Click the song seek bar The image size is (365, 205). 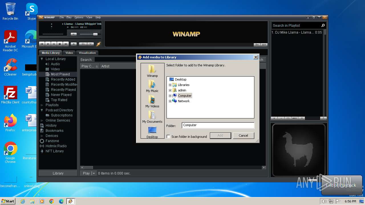pyautogui.click(x=70, y=39)
